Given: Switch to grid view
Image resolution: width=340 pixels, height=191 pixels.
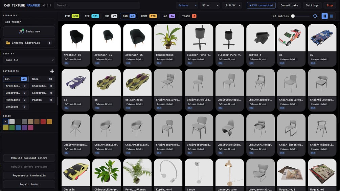Looking at the screenshot, I should click(324, 16).
